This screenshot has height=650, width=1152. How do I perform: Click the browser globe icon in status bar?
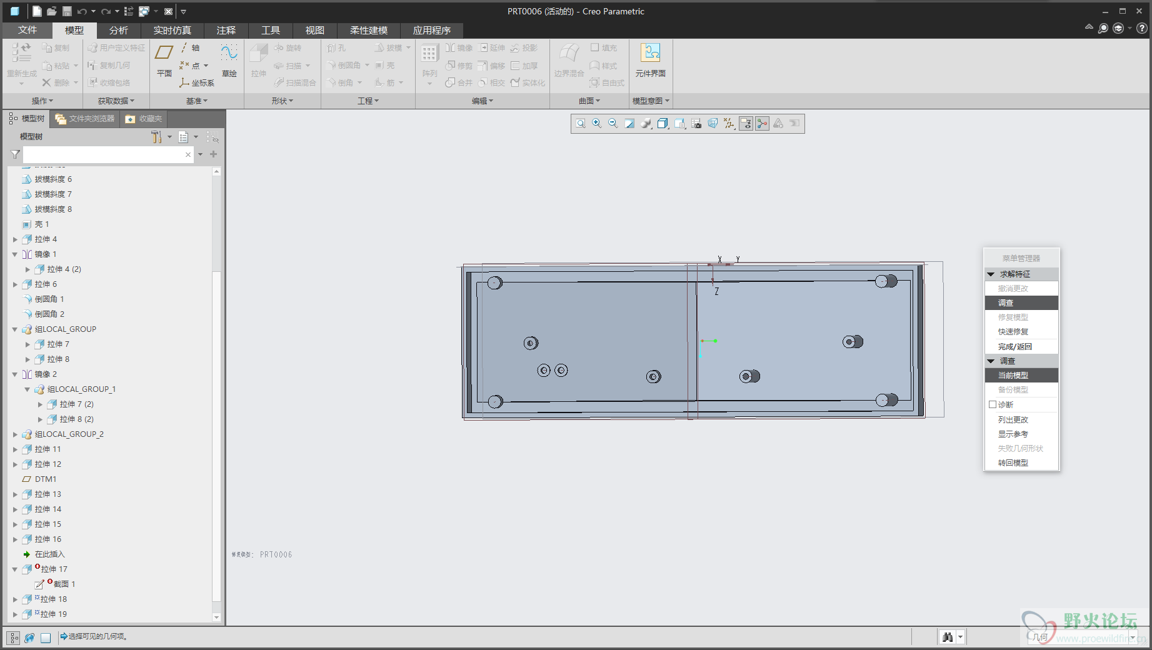click(29, 637)
